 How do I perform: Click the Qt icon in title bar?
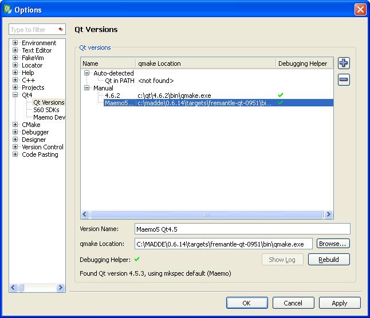[x=8, y=10]
